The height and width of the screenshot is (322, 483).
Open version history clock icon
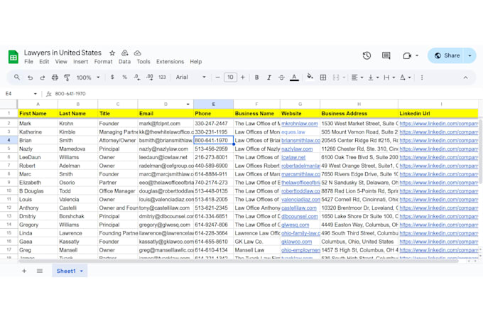click(367, 55)
